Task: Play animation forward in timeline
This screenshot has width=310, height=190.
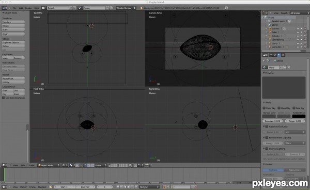Action: pos(129,187)
